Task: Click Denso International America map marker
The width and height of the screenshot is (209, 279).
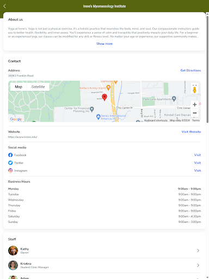Action: click(x=98, y=117)
